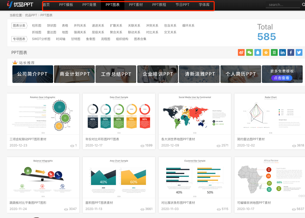Share to Qzone using the star icon
This screenshot has height=218, width=305.
(x=266, y=52)
